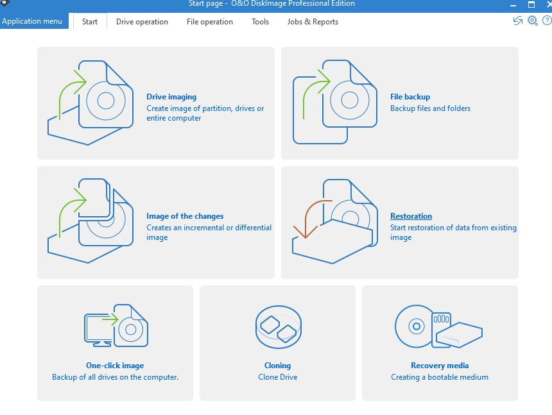
Task: Click the Drive imaging disk icon
Action: (91, 103)
